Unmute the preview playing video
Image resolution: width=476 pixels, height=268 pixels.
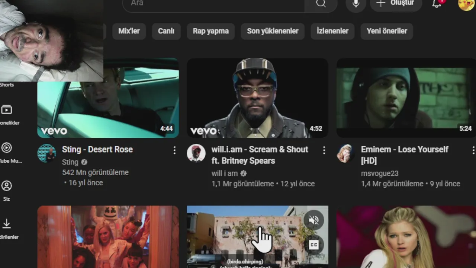click(x=313, y=220)
